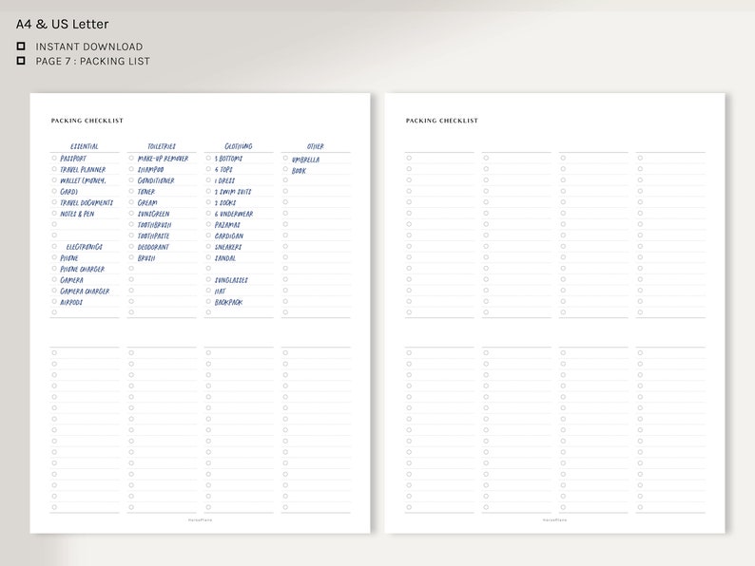Tick the Notes & Pen checkbox
Viewport: 755px width, 566px height.
[54, 213]
